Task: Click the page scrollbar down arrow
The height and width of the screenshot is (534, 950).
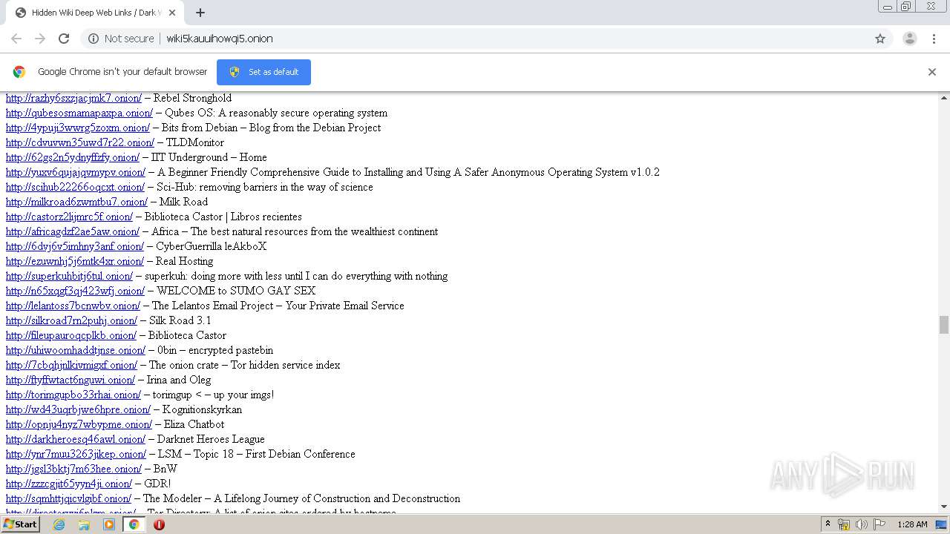Action: coord(944,507)
